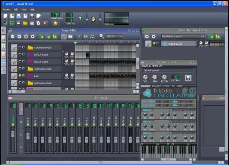The height and width of the screenshot is (165, 229).
Task: Select FX-Mixer bank B button
Action: 21,122
